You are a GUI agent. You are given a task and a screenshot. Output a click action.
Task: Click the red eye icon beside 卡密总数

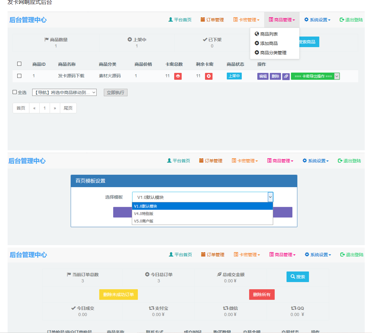(x=178, y=76)
